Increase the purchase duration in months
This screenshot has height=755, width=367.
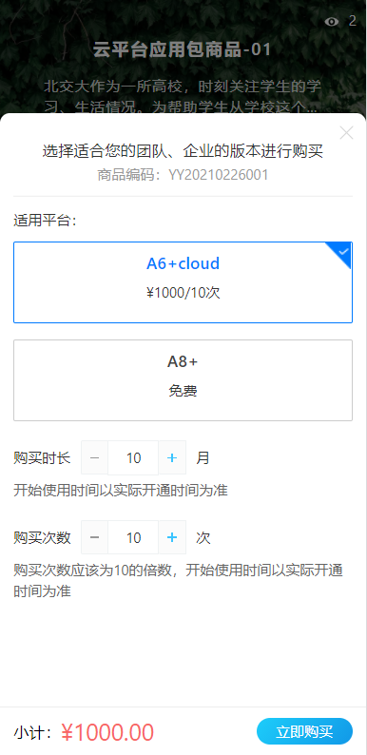coord(172,457)
